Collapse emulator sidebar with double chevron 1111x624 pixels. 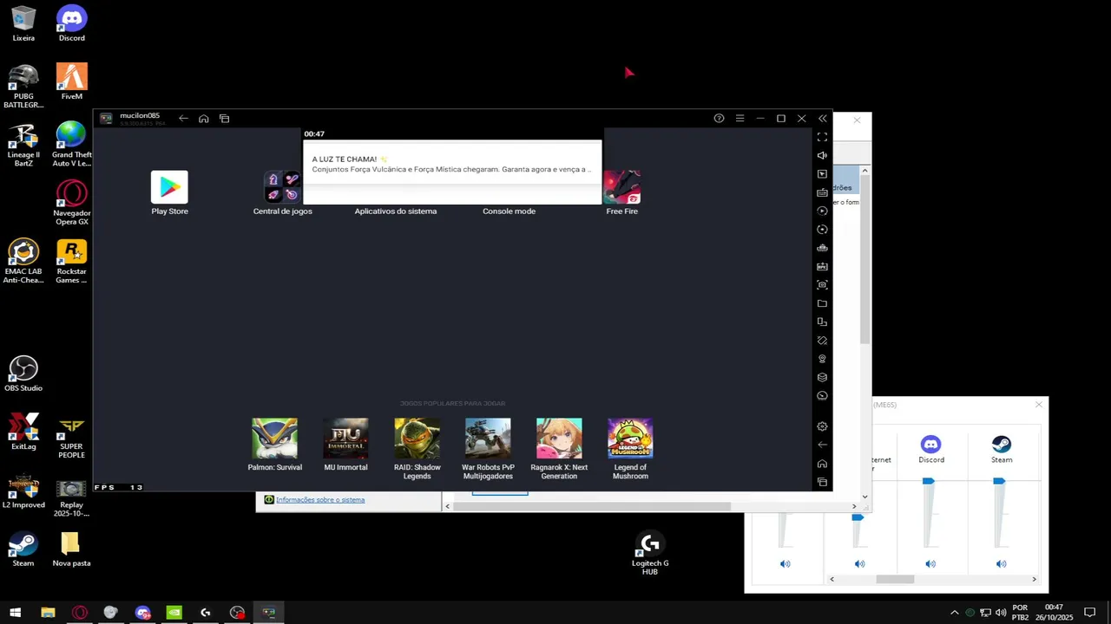tap(822, 119)
